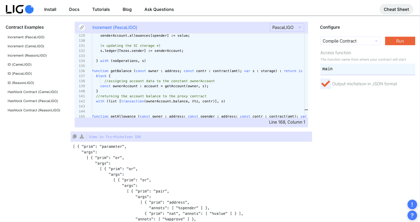420x222 pixels.
Task: Open the Docs menu item
Action: point(74,9)
